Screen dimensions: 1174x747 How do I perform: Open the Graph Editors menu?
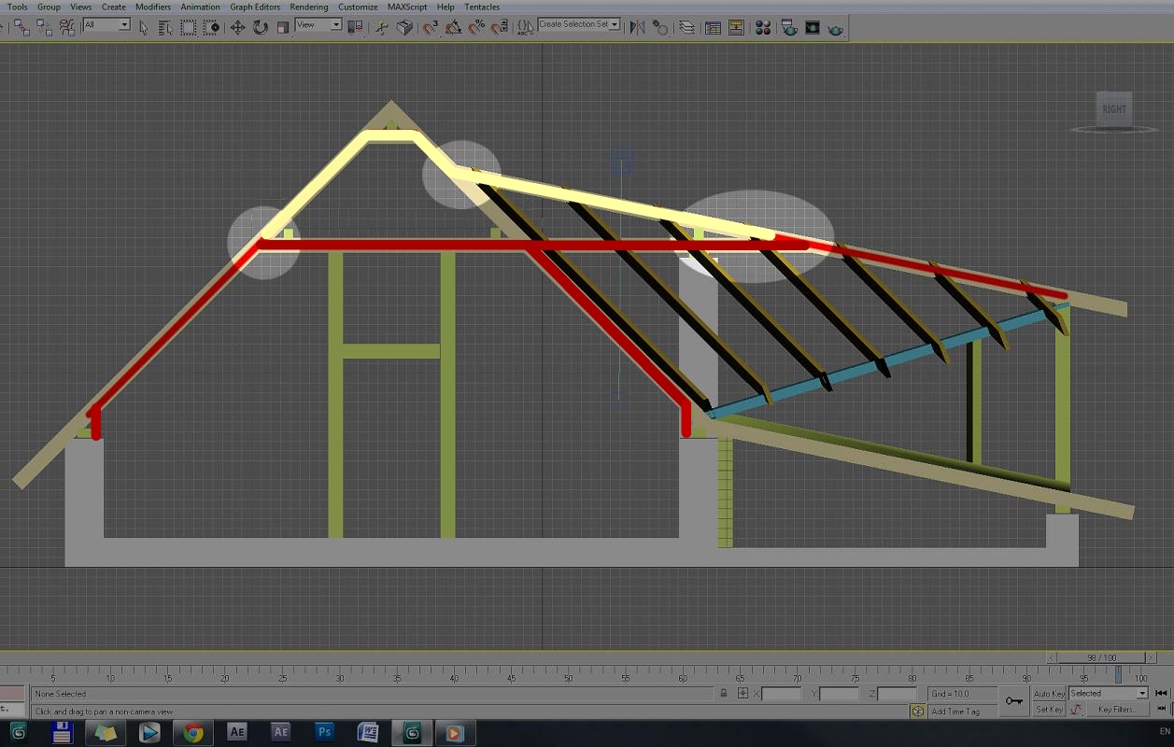click(255, 7)
